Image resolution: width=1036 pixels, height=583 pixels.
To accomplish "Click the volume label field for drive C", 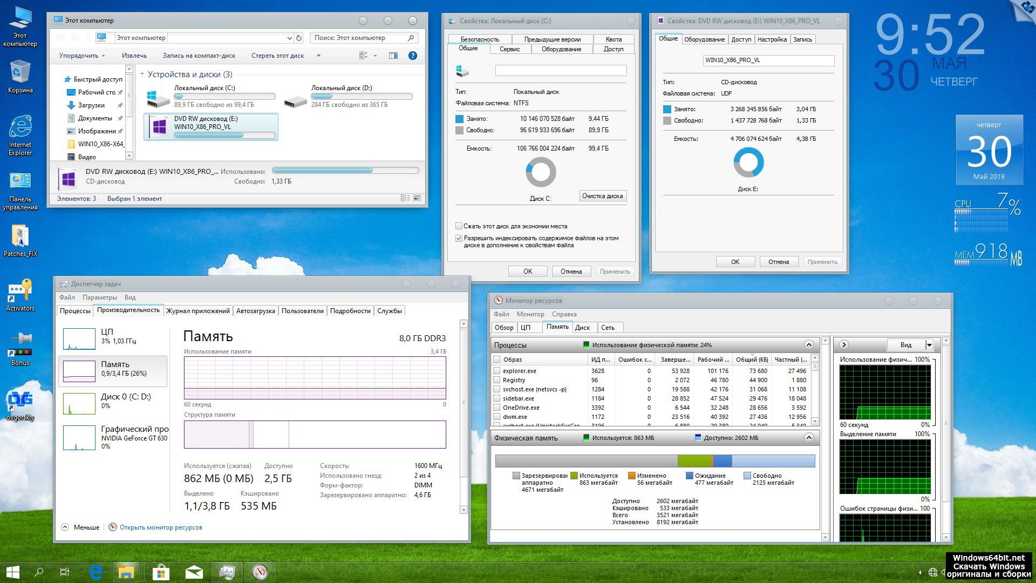I will [561, 71].
